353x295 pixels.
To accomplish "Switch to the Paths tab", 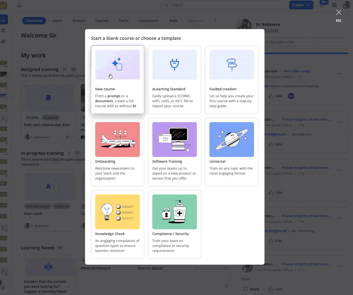I will pyautogui.click(x=124, y=21).
